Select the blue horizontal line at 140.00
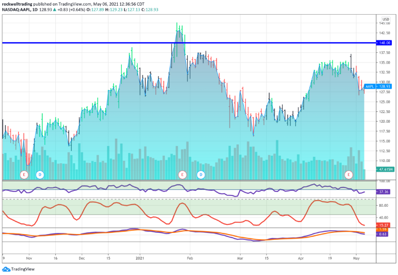Image resolution: width=398 pixels, height=275 pixels. 189,43
